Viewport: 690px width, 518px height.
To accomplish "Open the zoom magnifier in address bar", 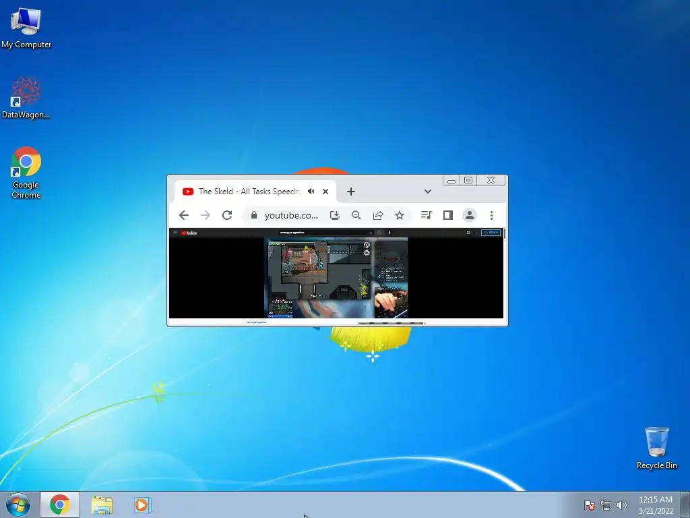I will pyautogui.click(x=356, y=215).
